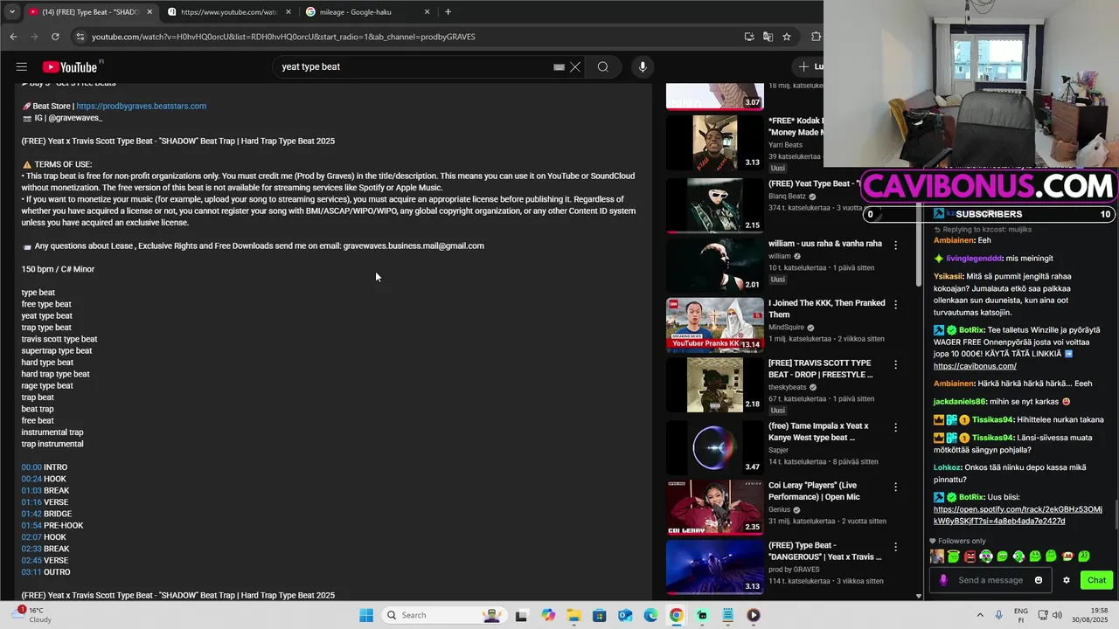
Task: Install app icon in the address bar
Action: pyautogui.click(x=749, y=37)
